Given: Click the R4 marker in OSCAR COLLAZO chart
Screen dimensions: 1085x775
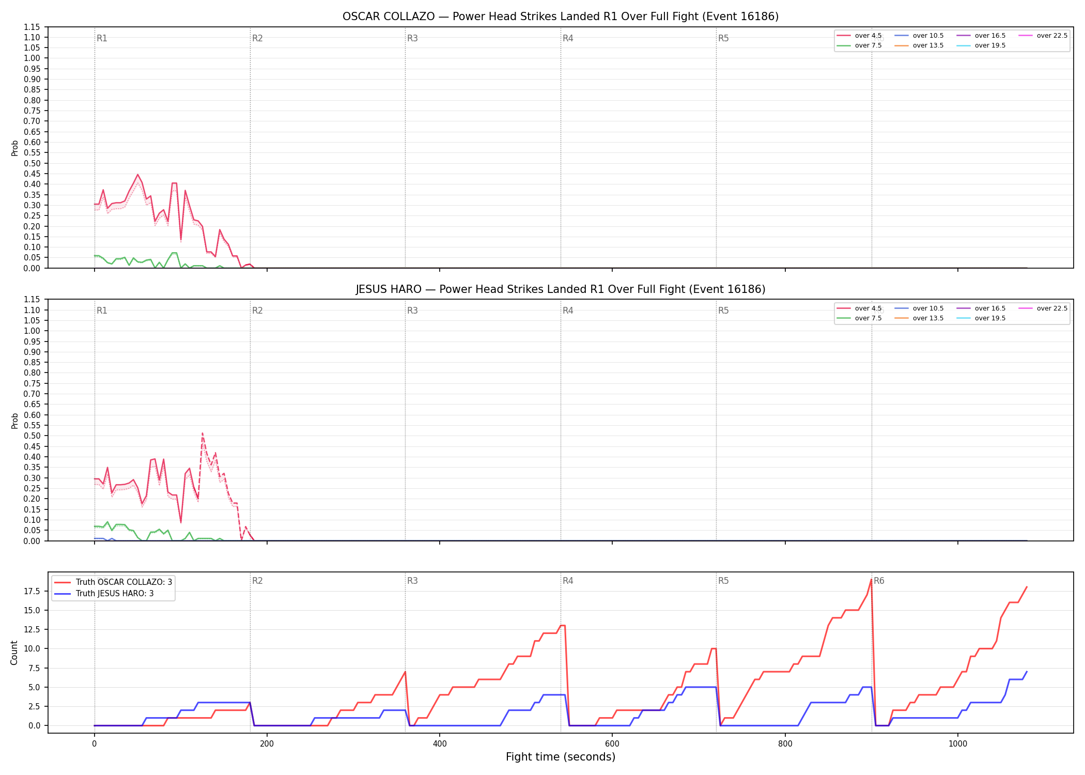Looking at the screenshot, I should pos(568,38).
